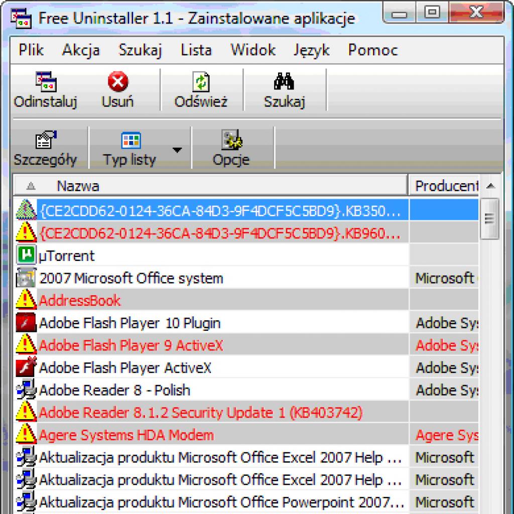Click the µTorrent green icon
Viewport: 514px width, 514px height.
26,254
